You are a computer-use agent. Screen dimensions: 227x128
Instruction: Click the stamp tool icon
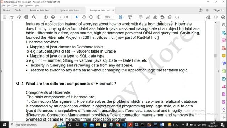click(x=162, y=17)
